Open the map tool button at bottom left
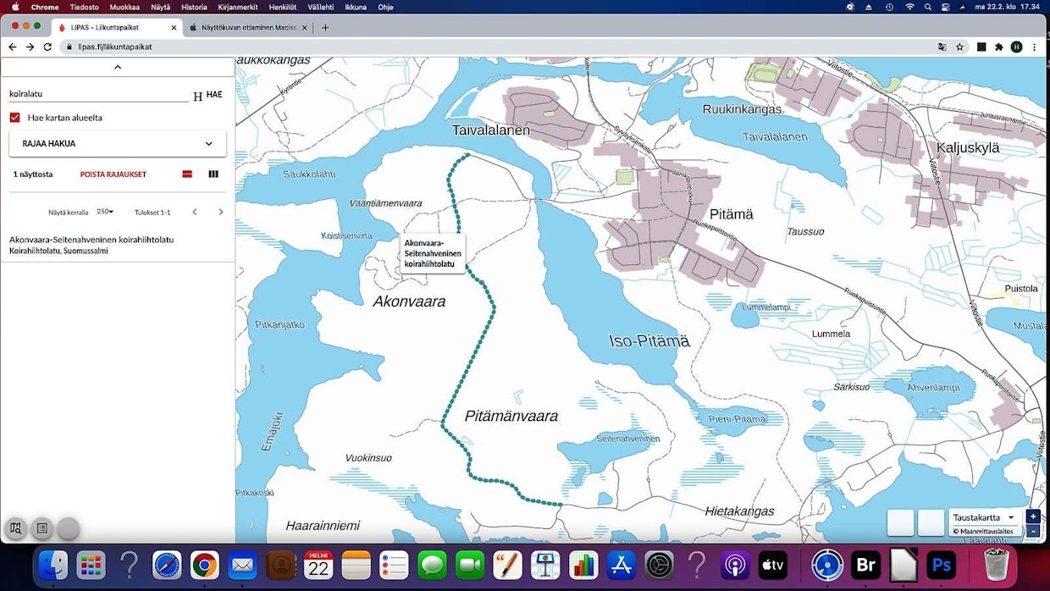Viewport: 1050px width, 591px height. (x=15, y=528)
